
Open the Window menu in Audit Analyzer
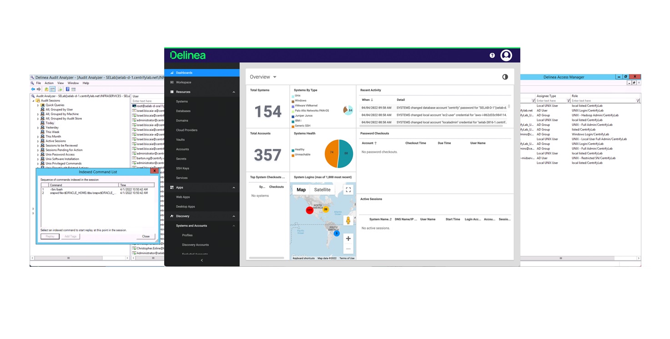coord(73,83)
